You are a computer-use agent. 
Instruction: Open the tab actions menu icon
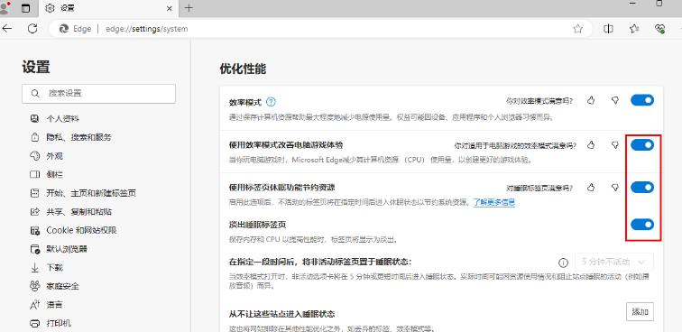[x=26, y=8]
